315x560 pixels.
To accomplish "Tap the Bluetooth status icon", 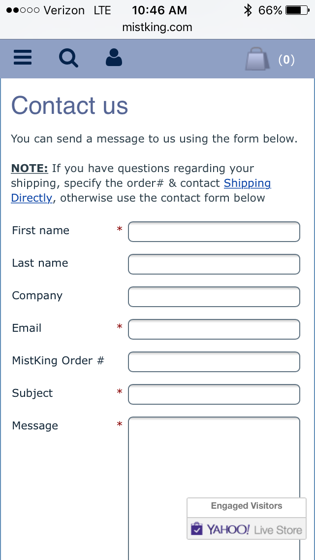I will click(248, 10).
